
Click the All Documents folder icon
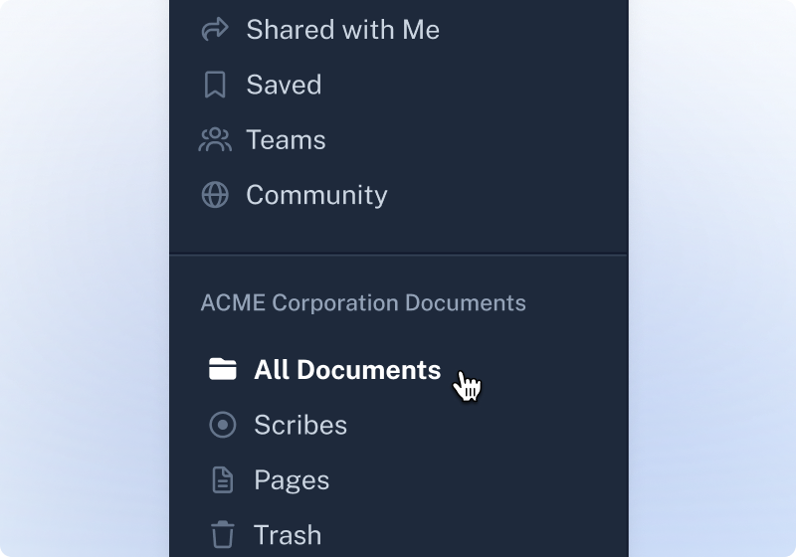click(x=222, y=369)
